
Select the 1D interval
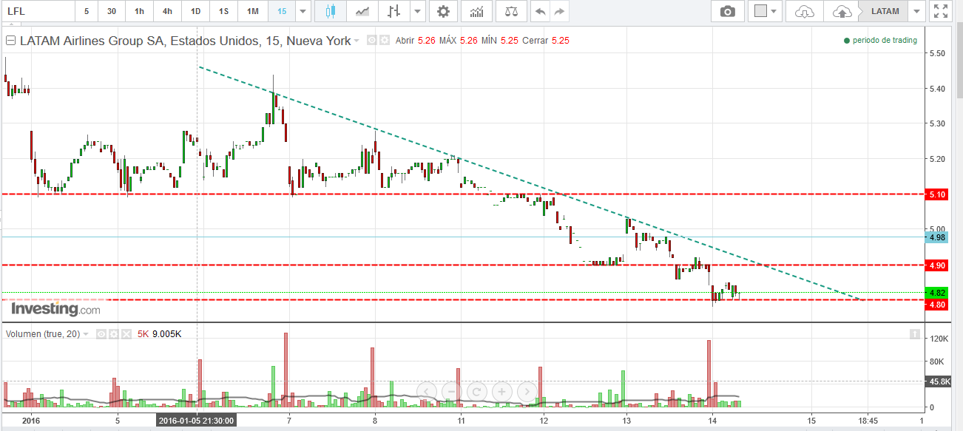tap(195, 11)
